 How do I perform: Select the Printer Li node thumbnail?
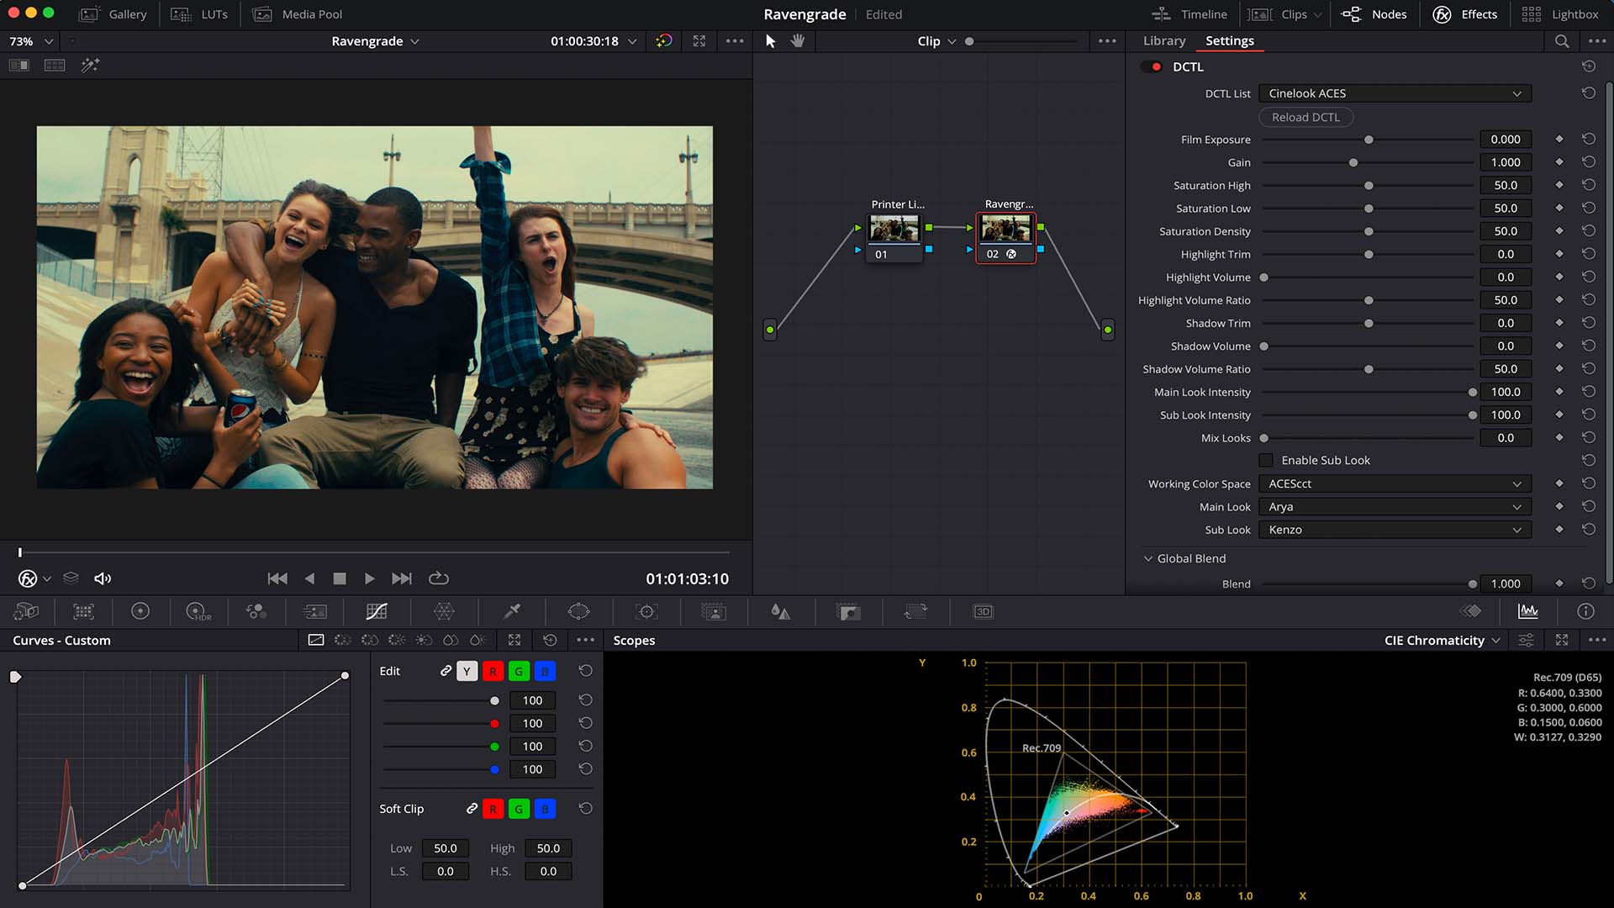(894, 229)
